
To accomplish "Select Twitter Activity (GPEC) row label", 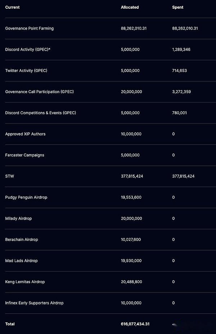I will click(x=26, y=70).
